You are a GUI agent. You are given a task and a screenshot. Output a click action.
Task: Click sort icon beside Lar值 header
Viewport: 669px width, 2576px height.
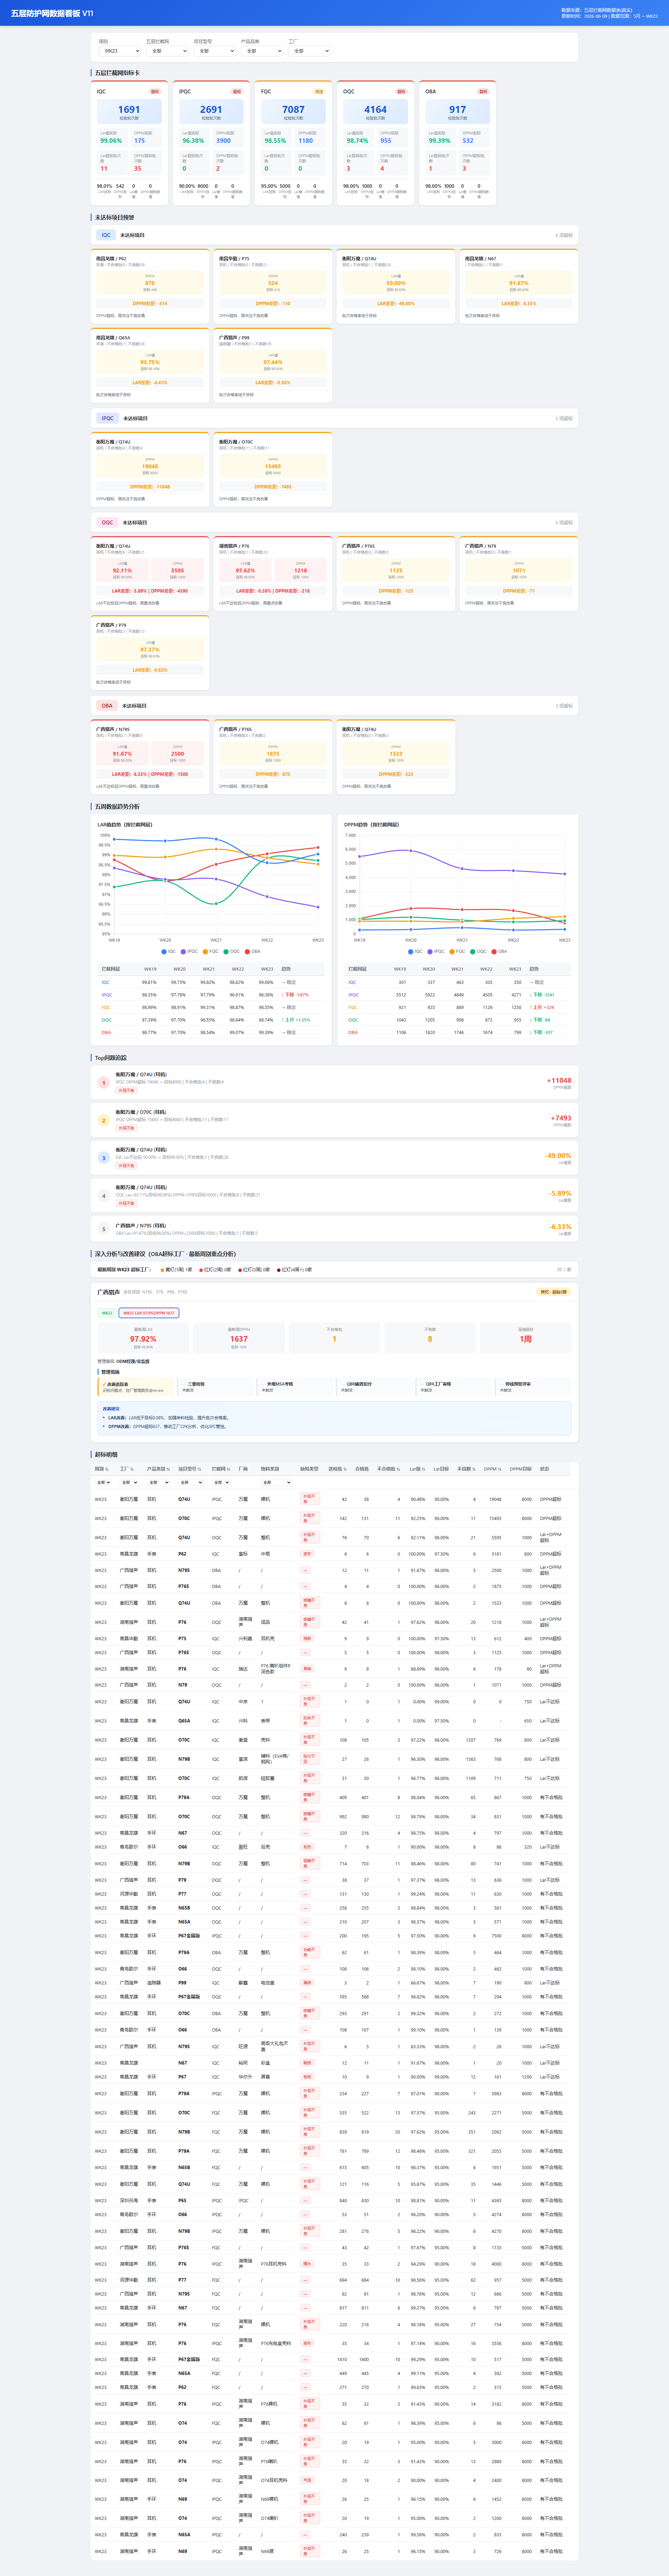pos(424,1469)
